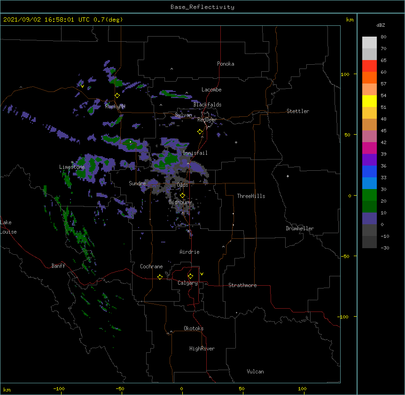Select the orange 57-60 dBZ legend swatch
Screen dimensions: 405x395
(369, 77)
